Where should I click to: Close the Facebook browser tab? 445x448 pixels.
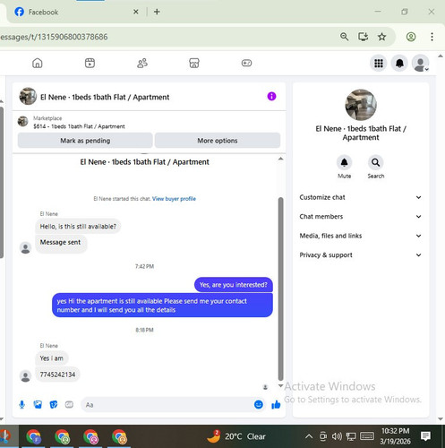coord(136,12)
